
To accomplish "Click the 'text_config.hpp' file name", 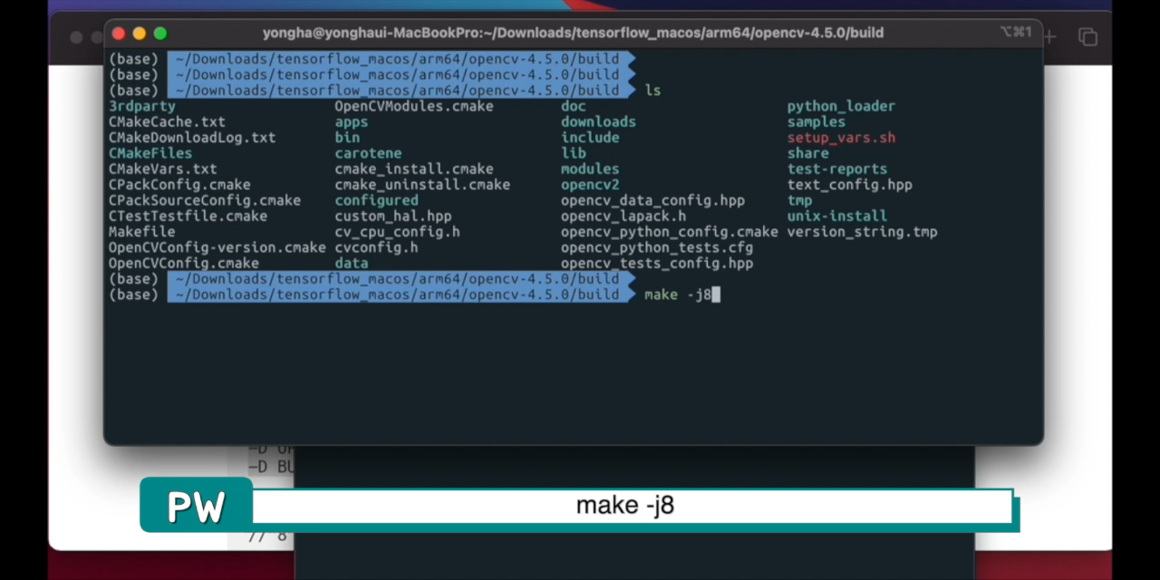I will [x=850, y=185].
